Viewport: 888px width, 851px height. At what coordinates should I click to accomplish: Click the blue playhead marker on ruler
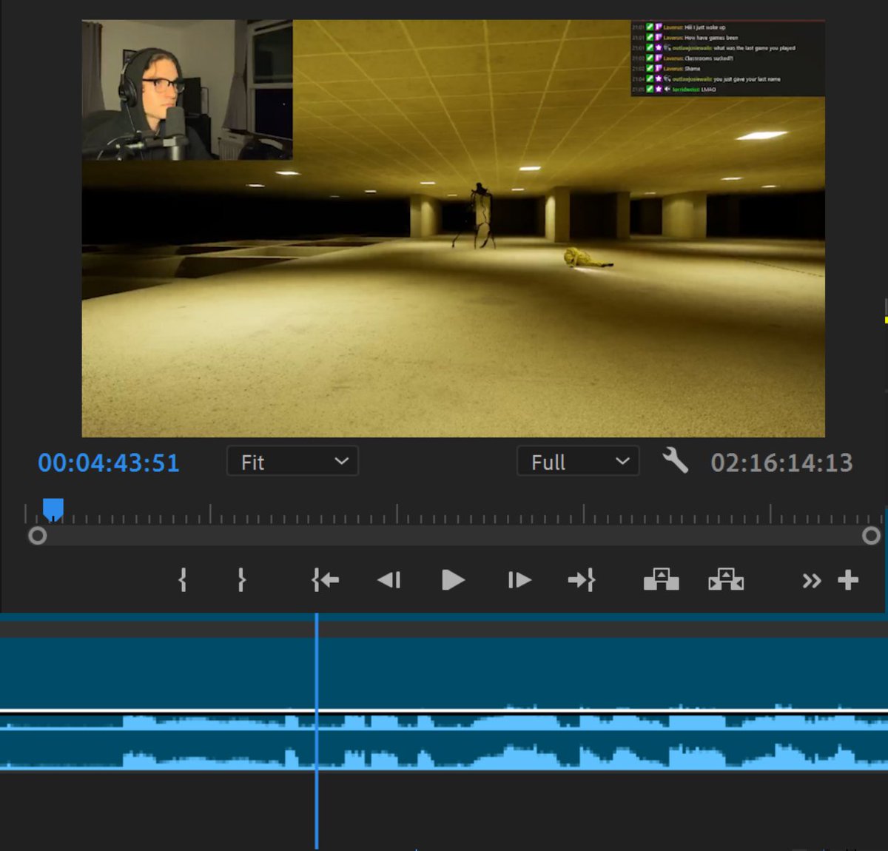[53, 510]
